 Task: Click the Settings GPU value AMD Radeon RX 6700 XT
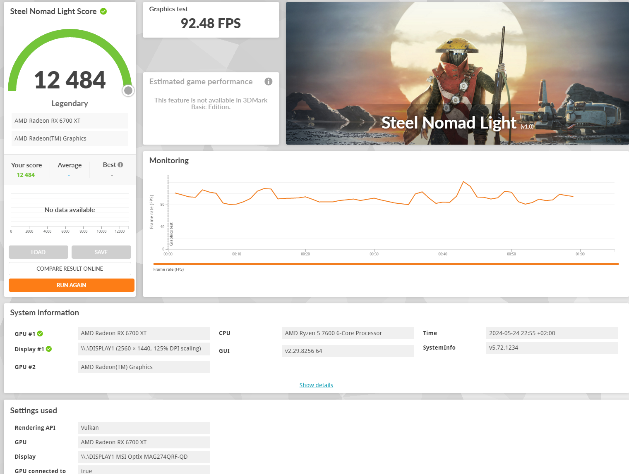[144, 442]
